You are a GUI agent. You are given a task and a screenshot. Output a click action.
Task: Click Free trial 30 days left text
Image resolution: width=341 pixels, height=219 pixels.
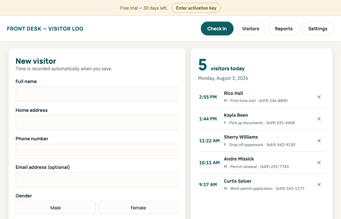pyautogui.click(x=144, y=8)
